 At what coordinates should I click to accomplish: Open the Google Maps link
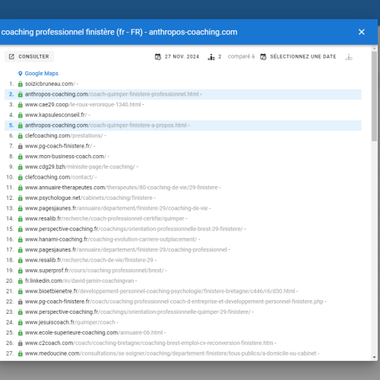click(x=42, y=74)
